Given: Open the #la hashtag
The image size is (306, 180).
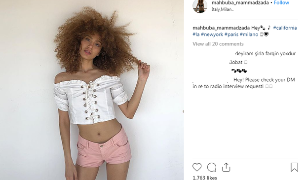Looking at the screenshot, I should click(196, 34).
